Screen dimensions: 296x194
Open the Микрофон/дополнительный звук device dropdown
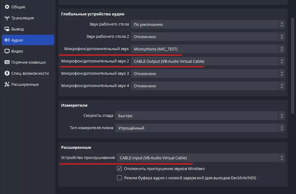(x=208, y=49)
